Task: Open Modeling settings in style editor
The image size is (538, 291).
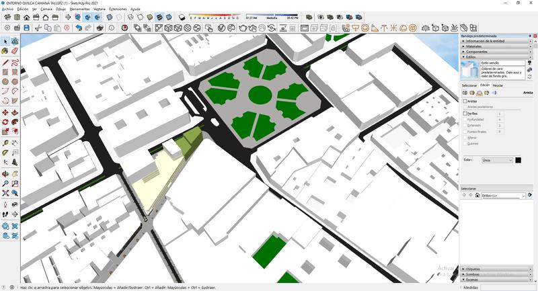Action: 494,93
